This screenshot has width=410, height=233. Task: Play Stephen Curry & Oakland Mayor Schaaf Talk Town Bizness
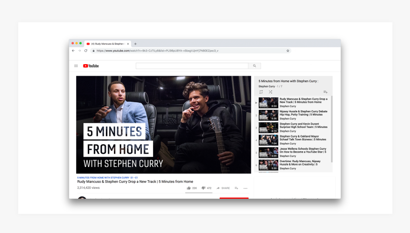pos(303,138)
